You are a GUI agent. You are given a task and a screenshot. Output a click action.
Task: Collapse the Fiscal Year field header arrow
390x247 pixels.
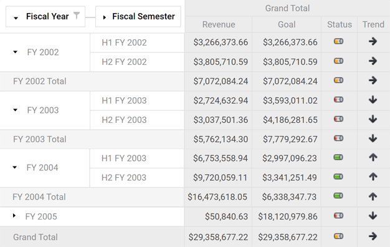[x=16, y=18]
